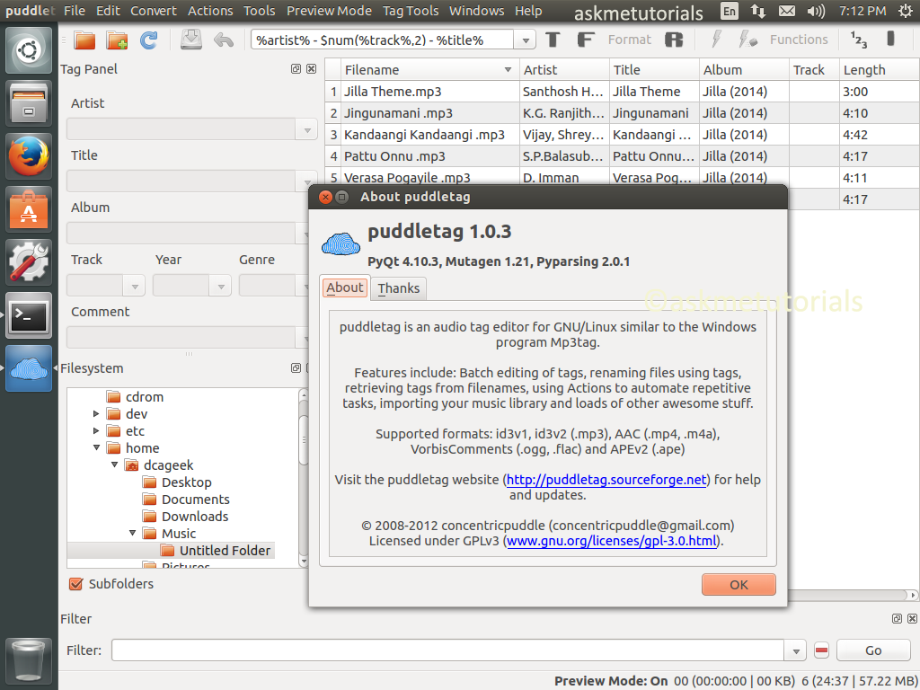The width and height of the screenshot is (920, 690).
Task: Open the Preview Mode menu
Action: pyautogui.click(x=329, y=11)
